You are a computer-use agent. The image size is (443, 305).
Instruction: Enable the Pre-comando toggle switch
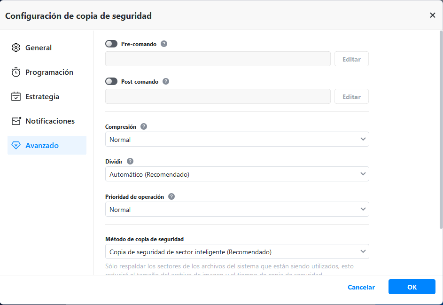111,44
